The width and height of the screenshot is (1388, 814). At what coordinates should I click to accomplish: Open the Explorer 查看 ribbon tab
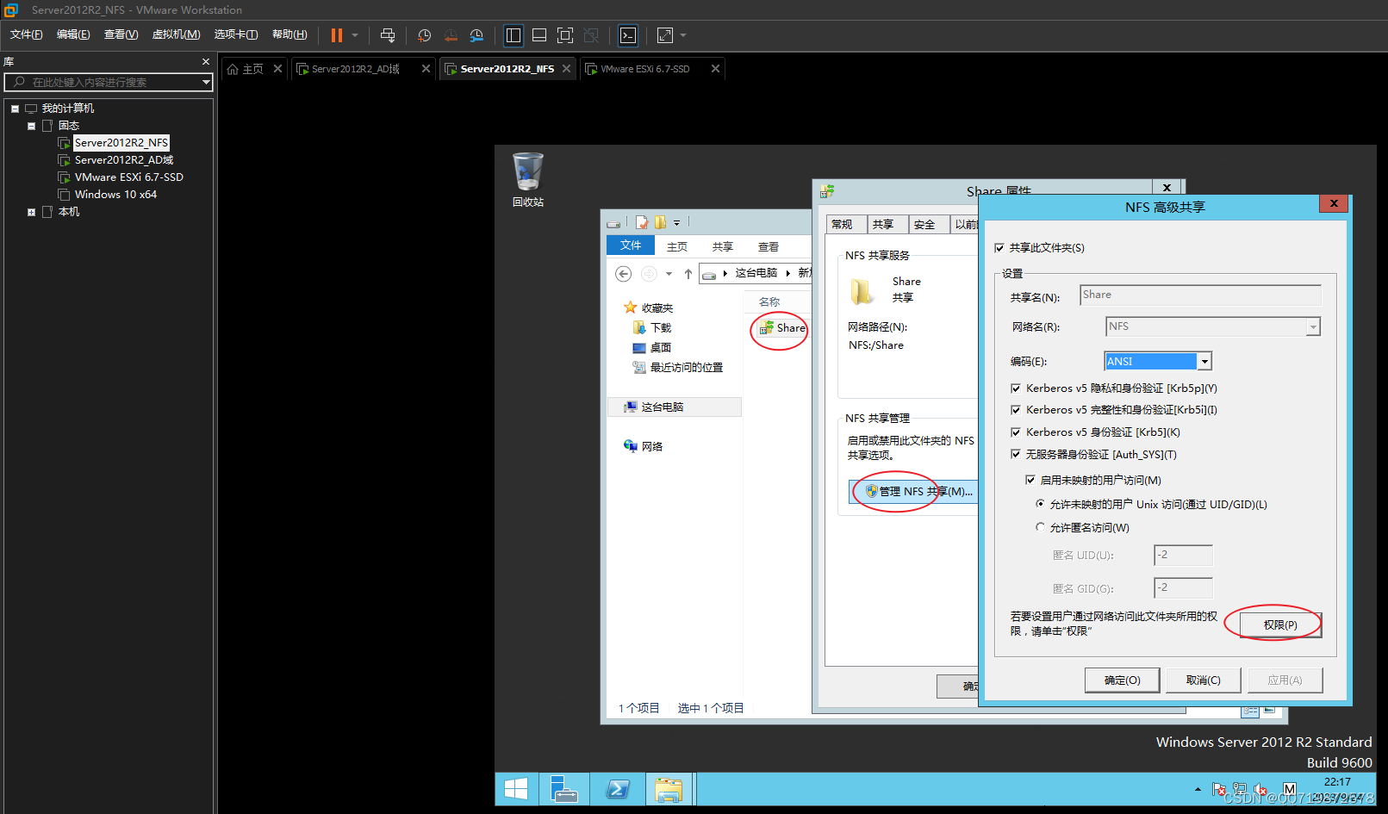pyautogui.click(x=768, y=246)
